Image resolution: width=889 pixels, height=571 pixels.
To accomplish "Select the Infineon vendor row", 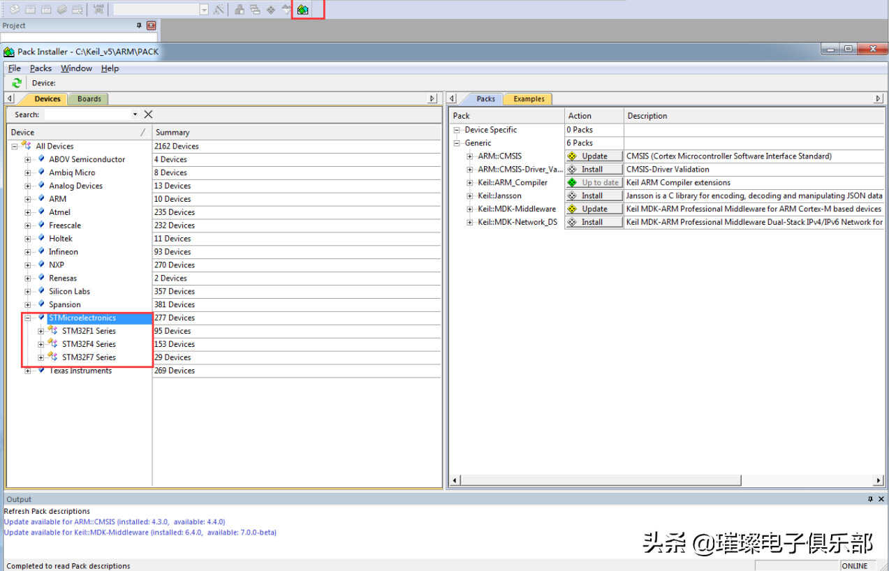I will tap(64, 252).
